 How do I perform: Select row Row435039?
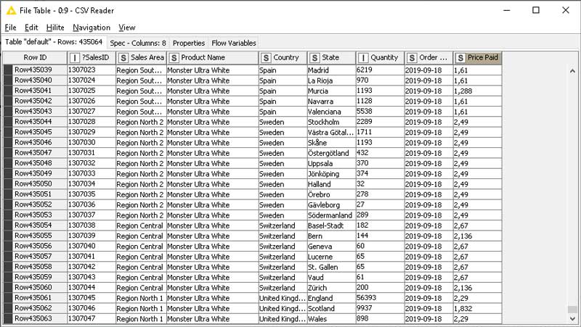[x=35, y=70]
